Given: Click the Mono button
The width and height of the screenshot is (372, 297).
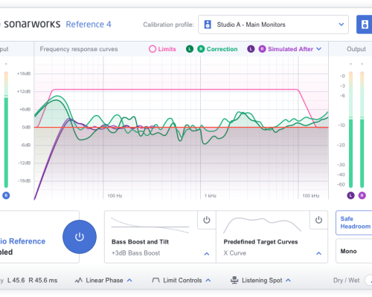Looking at the screenshot, I should [354, 251].
